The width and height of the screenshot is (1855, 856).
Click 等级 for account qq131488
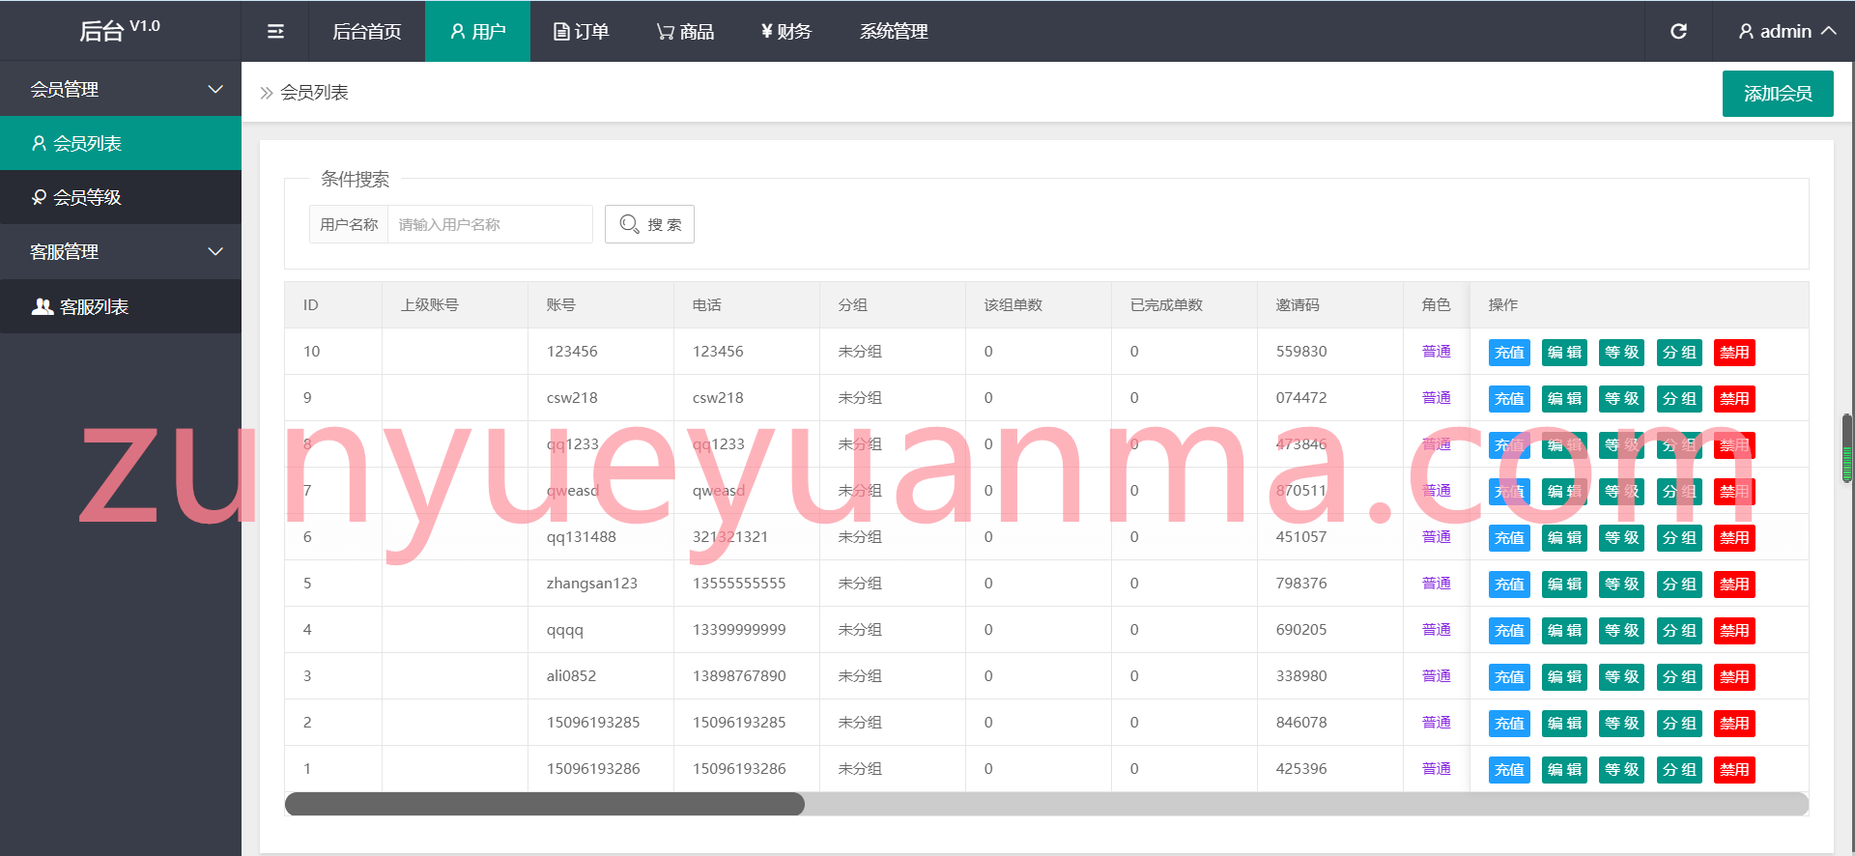tap(1621, 538)
